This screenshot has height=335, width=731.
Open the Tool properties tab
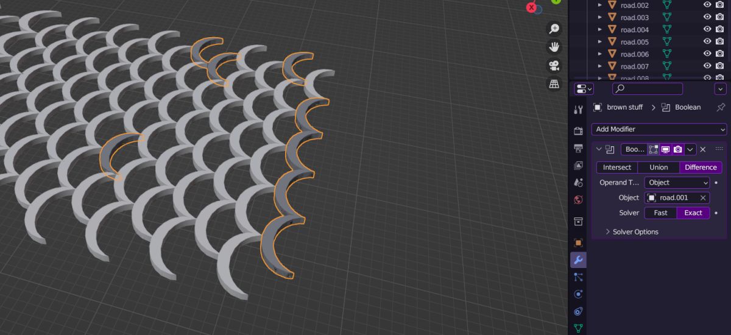click(x=578, y=110)
